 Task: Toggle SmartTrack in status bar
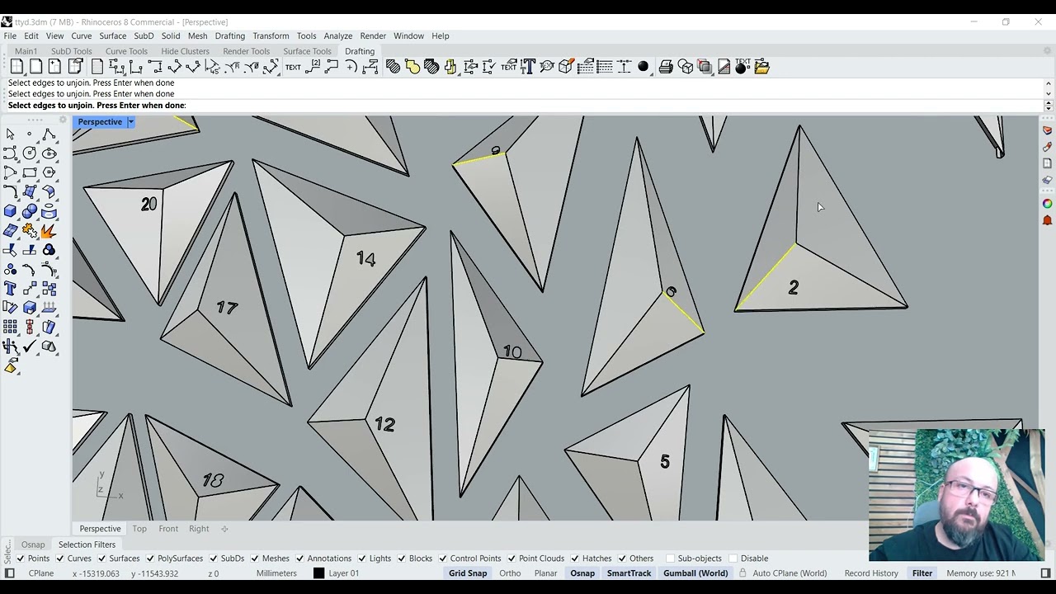[x=629, y=573]
